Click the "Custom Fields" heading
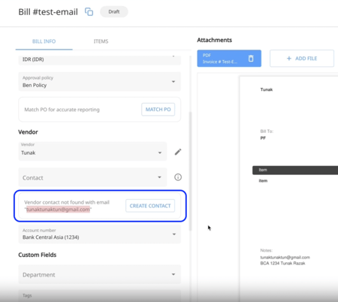 click(38, 255)
